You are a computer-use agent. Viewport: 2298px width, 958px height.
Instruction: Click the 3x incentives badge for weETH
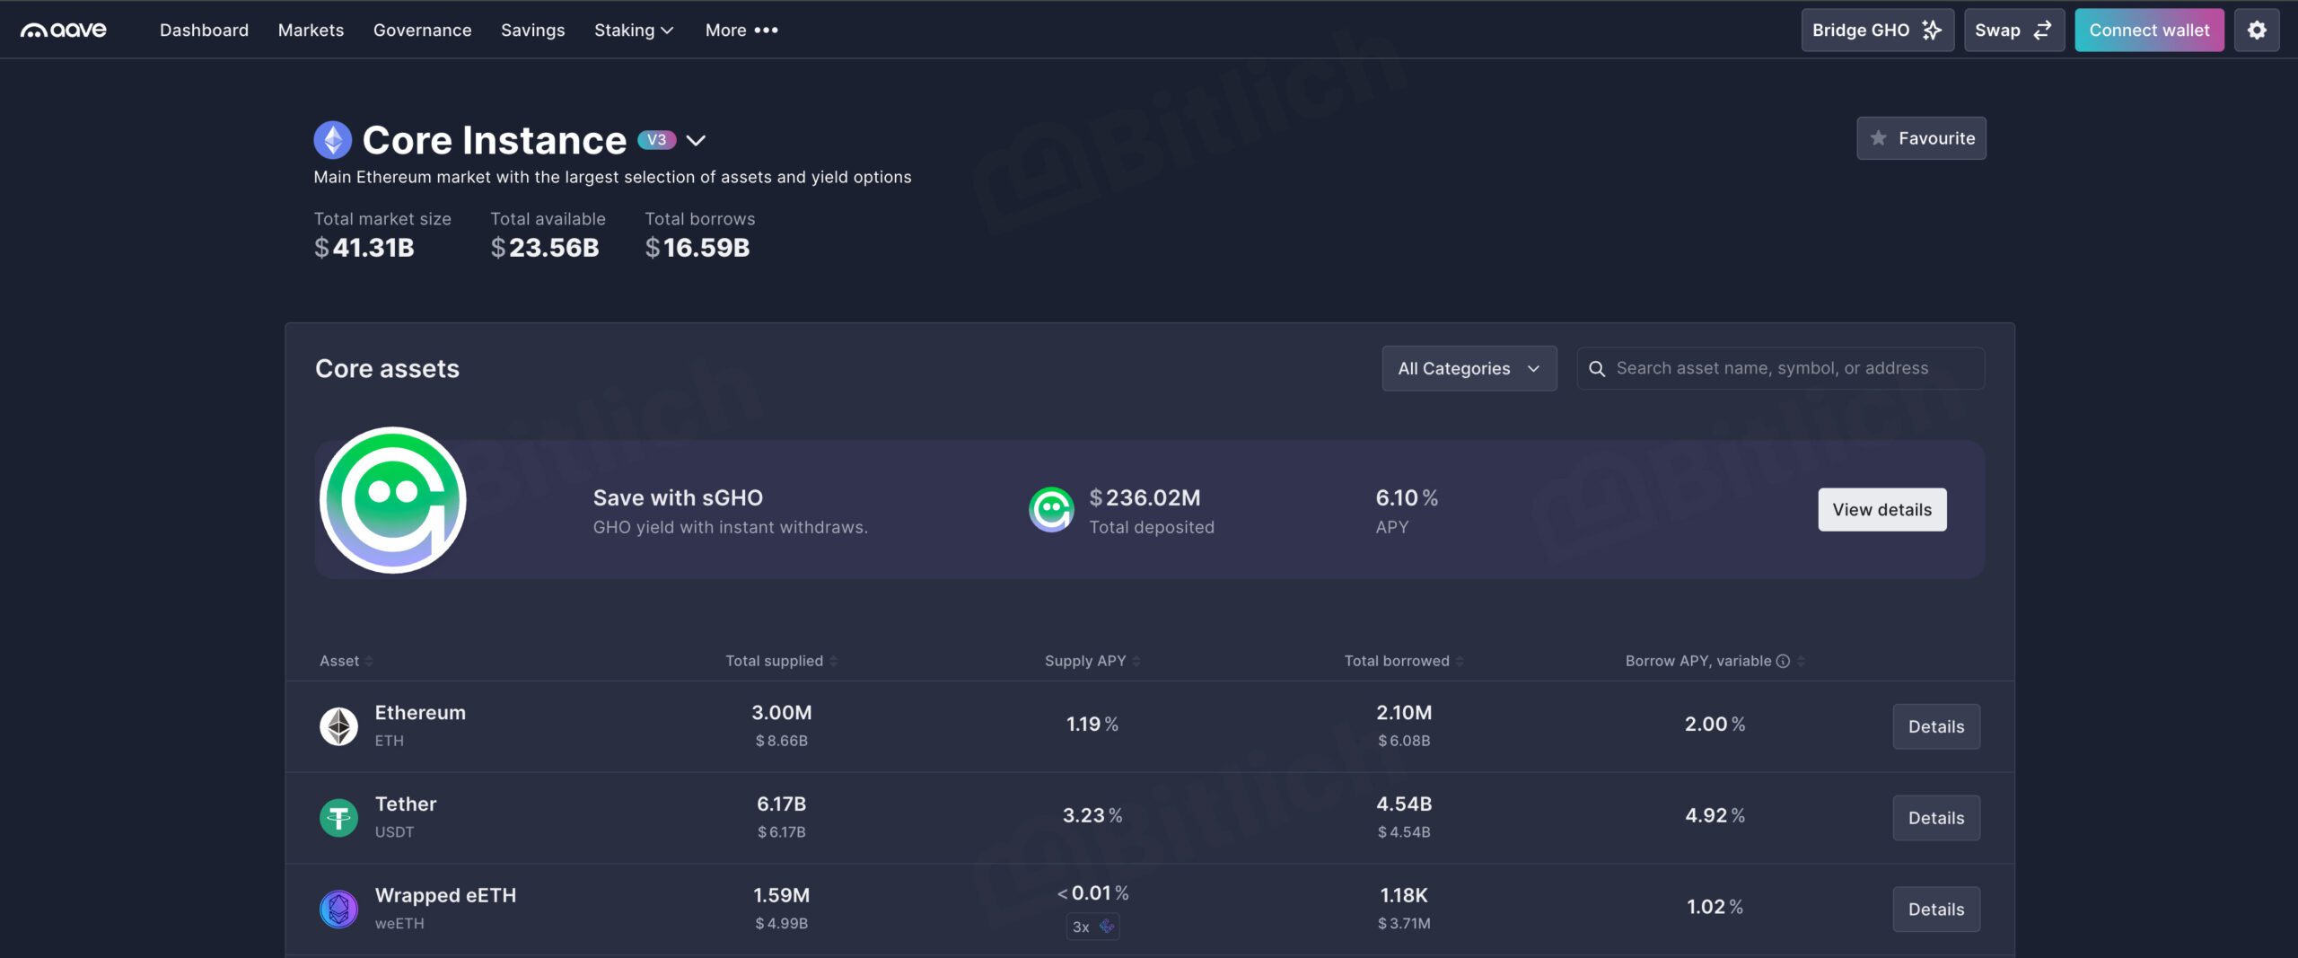click(1092, 927)
